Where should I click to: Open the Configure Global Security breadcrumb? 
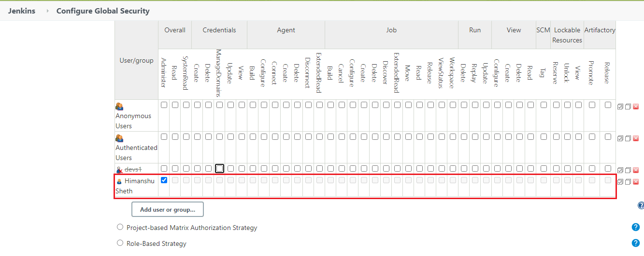click(x=103, y=11)
